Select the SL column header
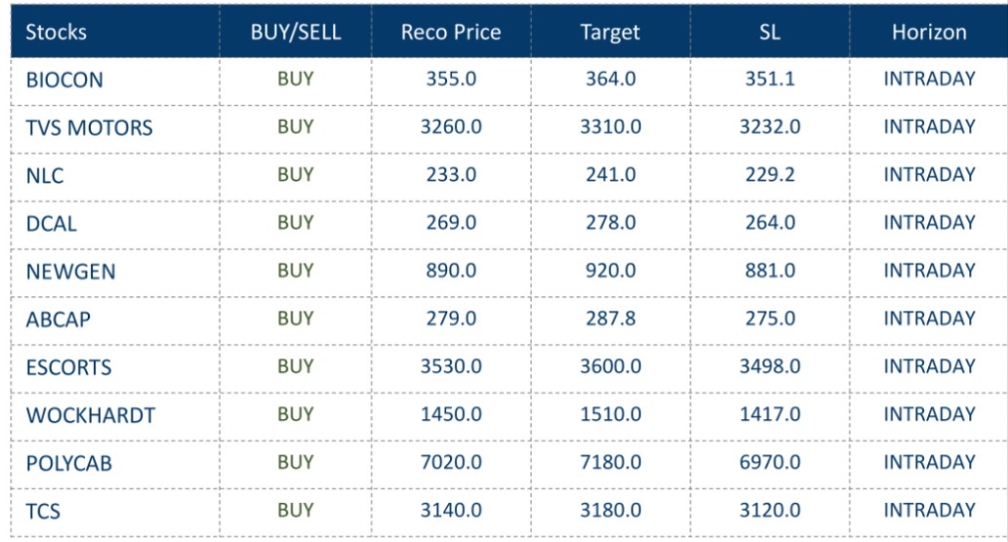Viewport: 1008px width, 542px height. [769, 32]
